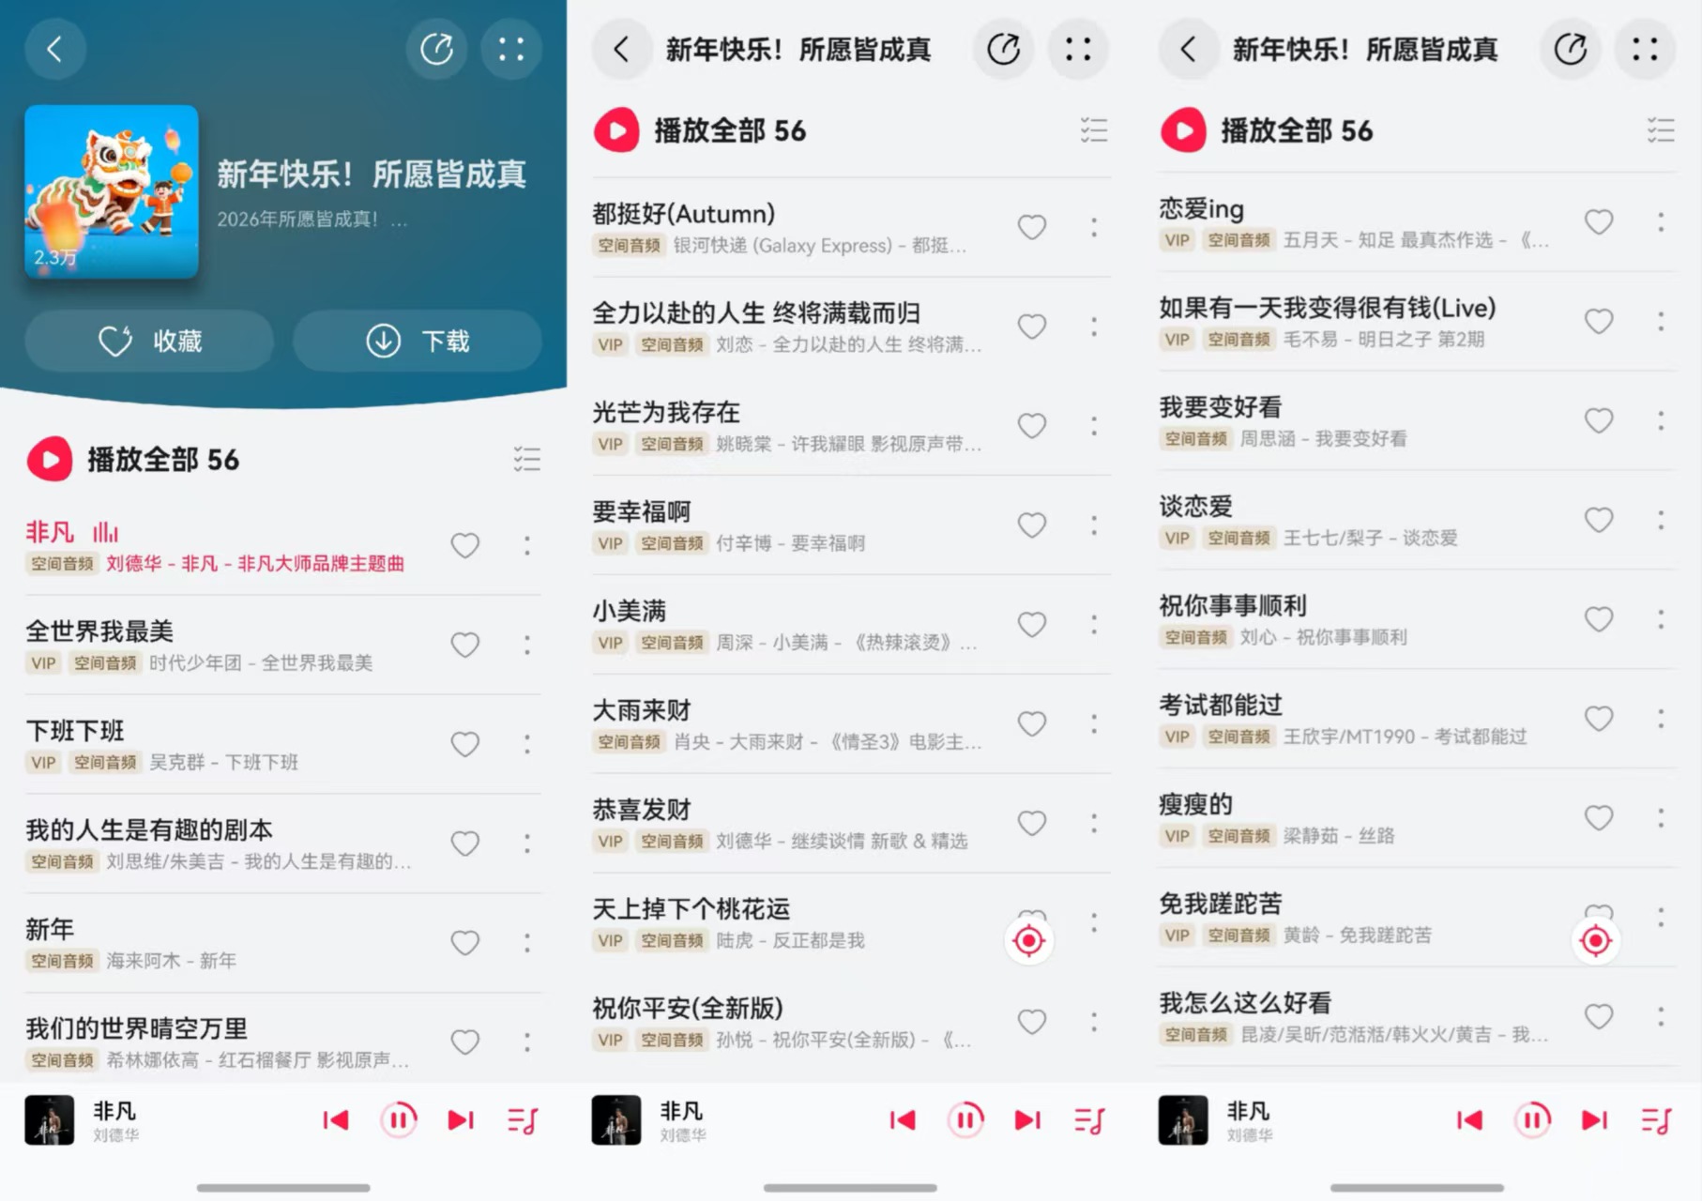1702x1201 pixels.
Task: Locate current song via target icon near 免我蹉跎苦
Action: [1595, 940]
